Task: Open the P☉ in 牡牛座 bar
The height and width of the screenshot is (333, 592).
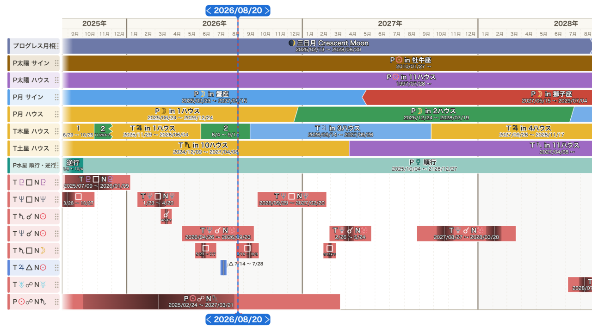Action: (327, 63)
